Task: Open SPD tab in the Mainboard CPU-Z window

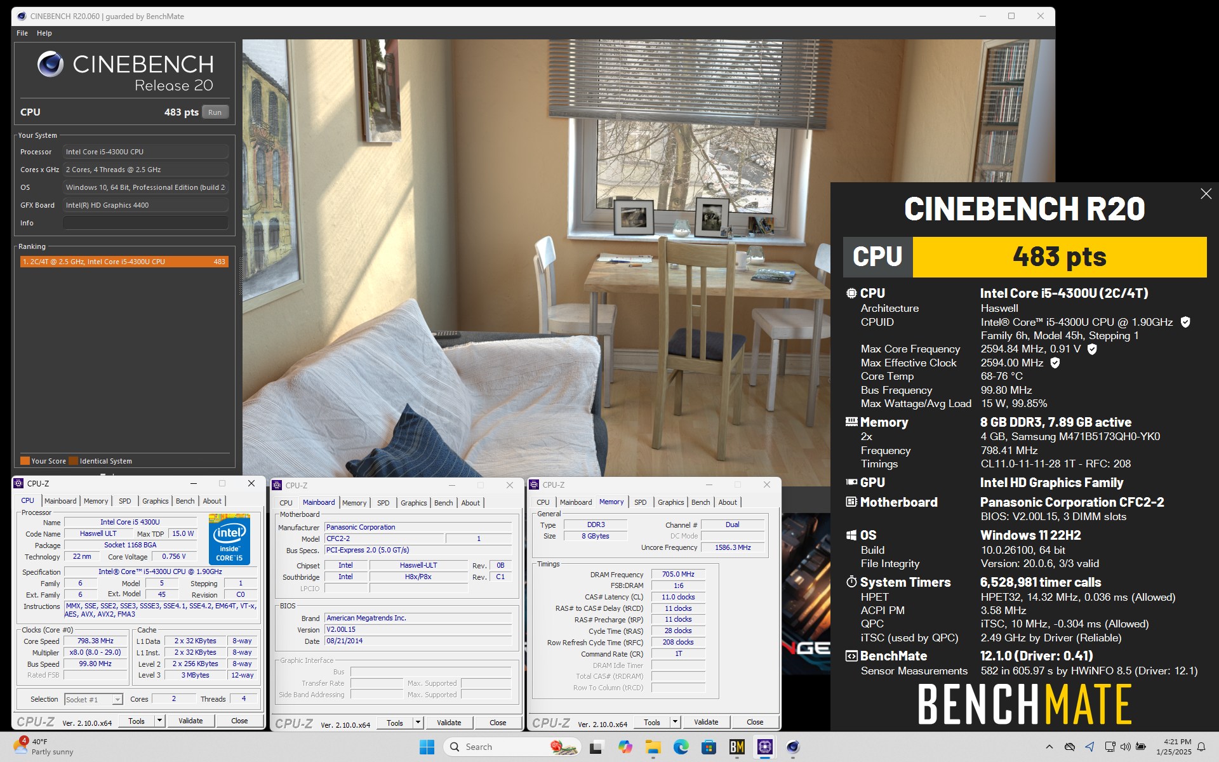Action: pyautogui.click(x=383, y=503)
